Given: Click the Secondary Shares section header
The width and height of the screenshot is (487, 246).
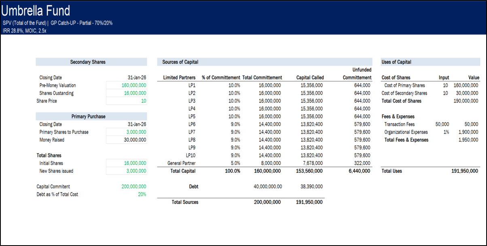Looking at the screenshot, I should pos(87,62).
